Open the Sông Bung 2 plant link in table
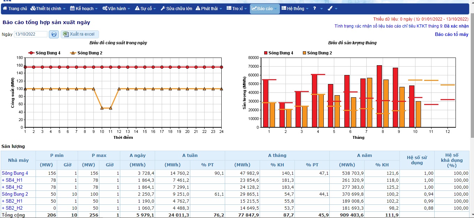The image size is (474, 218). tap(15, 194)
